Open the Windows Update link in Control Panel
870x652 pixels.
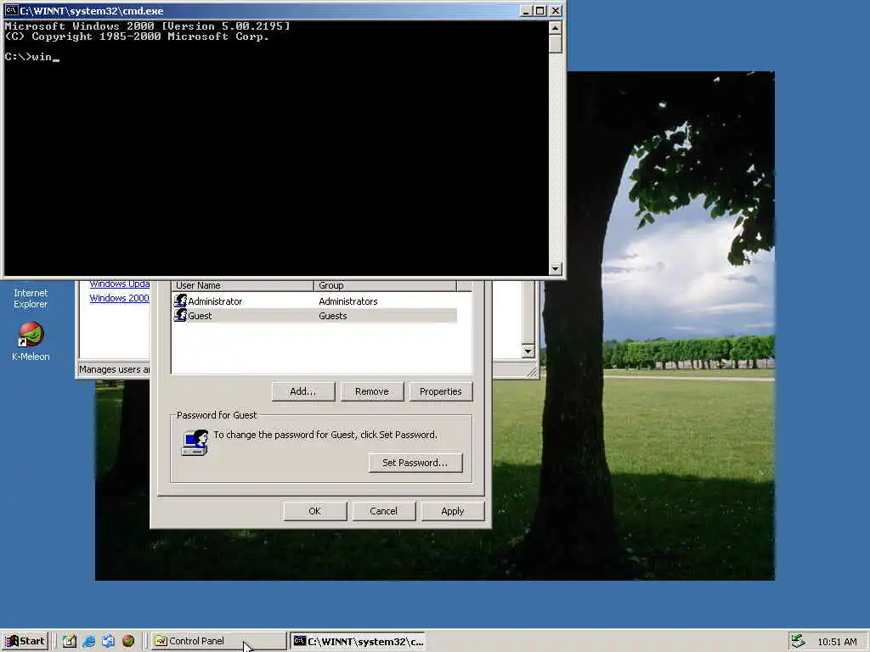pyautogui.click(x=119, y=284)
